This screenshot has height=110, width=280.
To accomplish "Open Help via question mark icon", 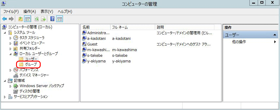I will (x=53, y=19).
